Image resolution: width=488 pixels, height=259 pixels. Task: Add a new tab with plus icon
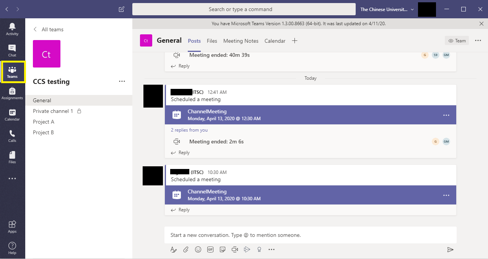coord(294,41)
